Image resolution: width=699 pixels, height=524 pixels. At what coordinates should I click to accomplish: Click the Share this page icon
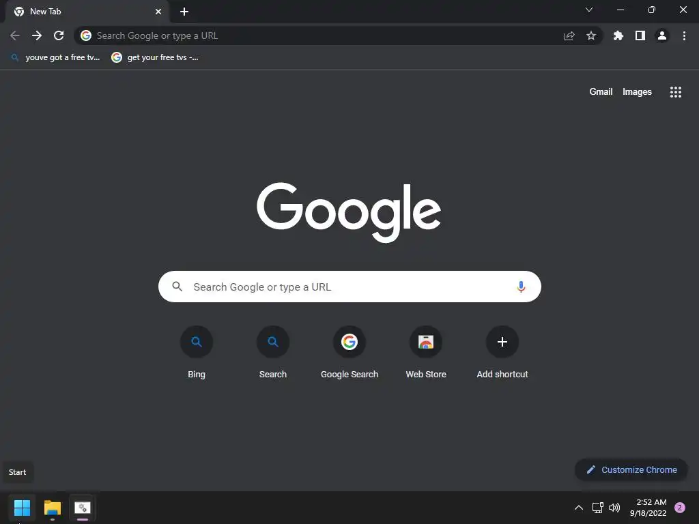[569, 35]
